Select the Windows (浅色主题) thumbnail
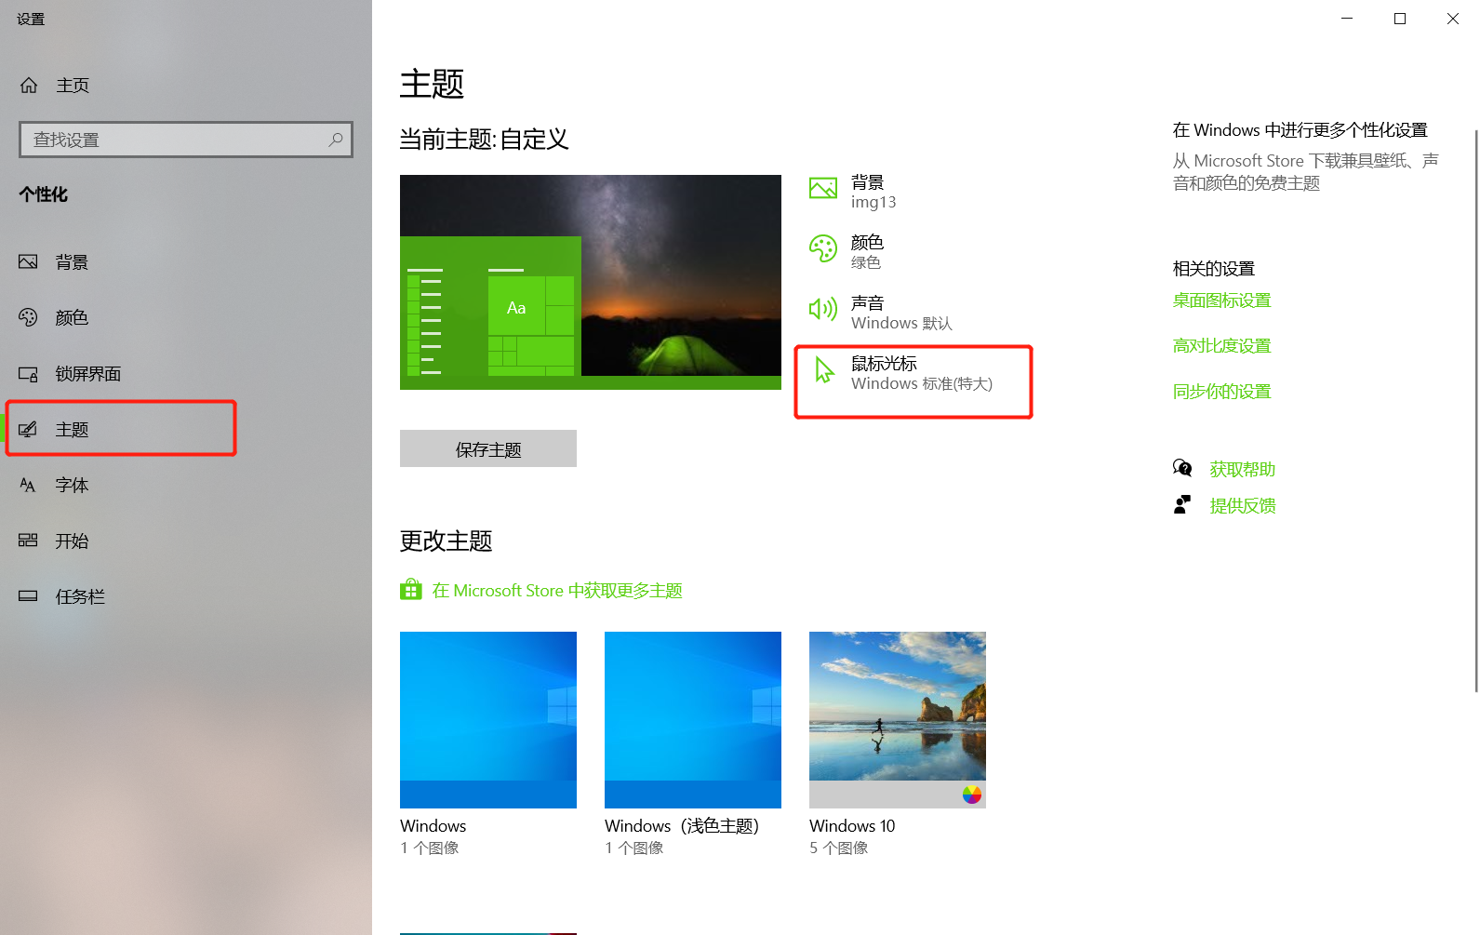Screen dimensions: 1480x935 [x=693, y=720]
